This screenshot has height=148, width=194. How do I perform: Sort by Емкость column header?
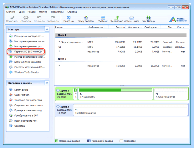pos(117,27)
